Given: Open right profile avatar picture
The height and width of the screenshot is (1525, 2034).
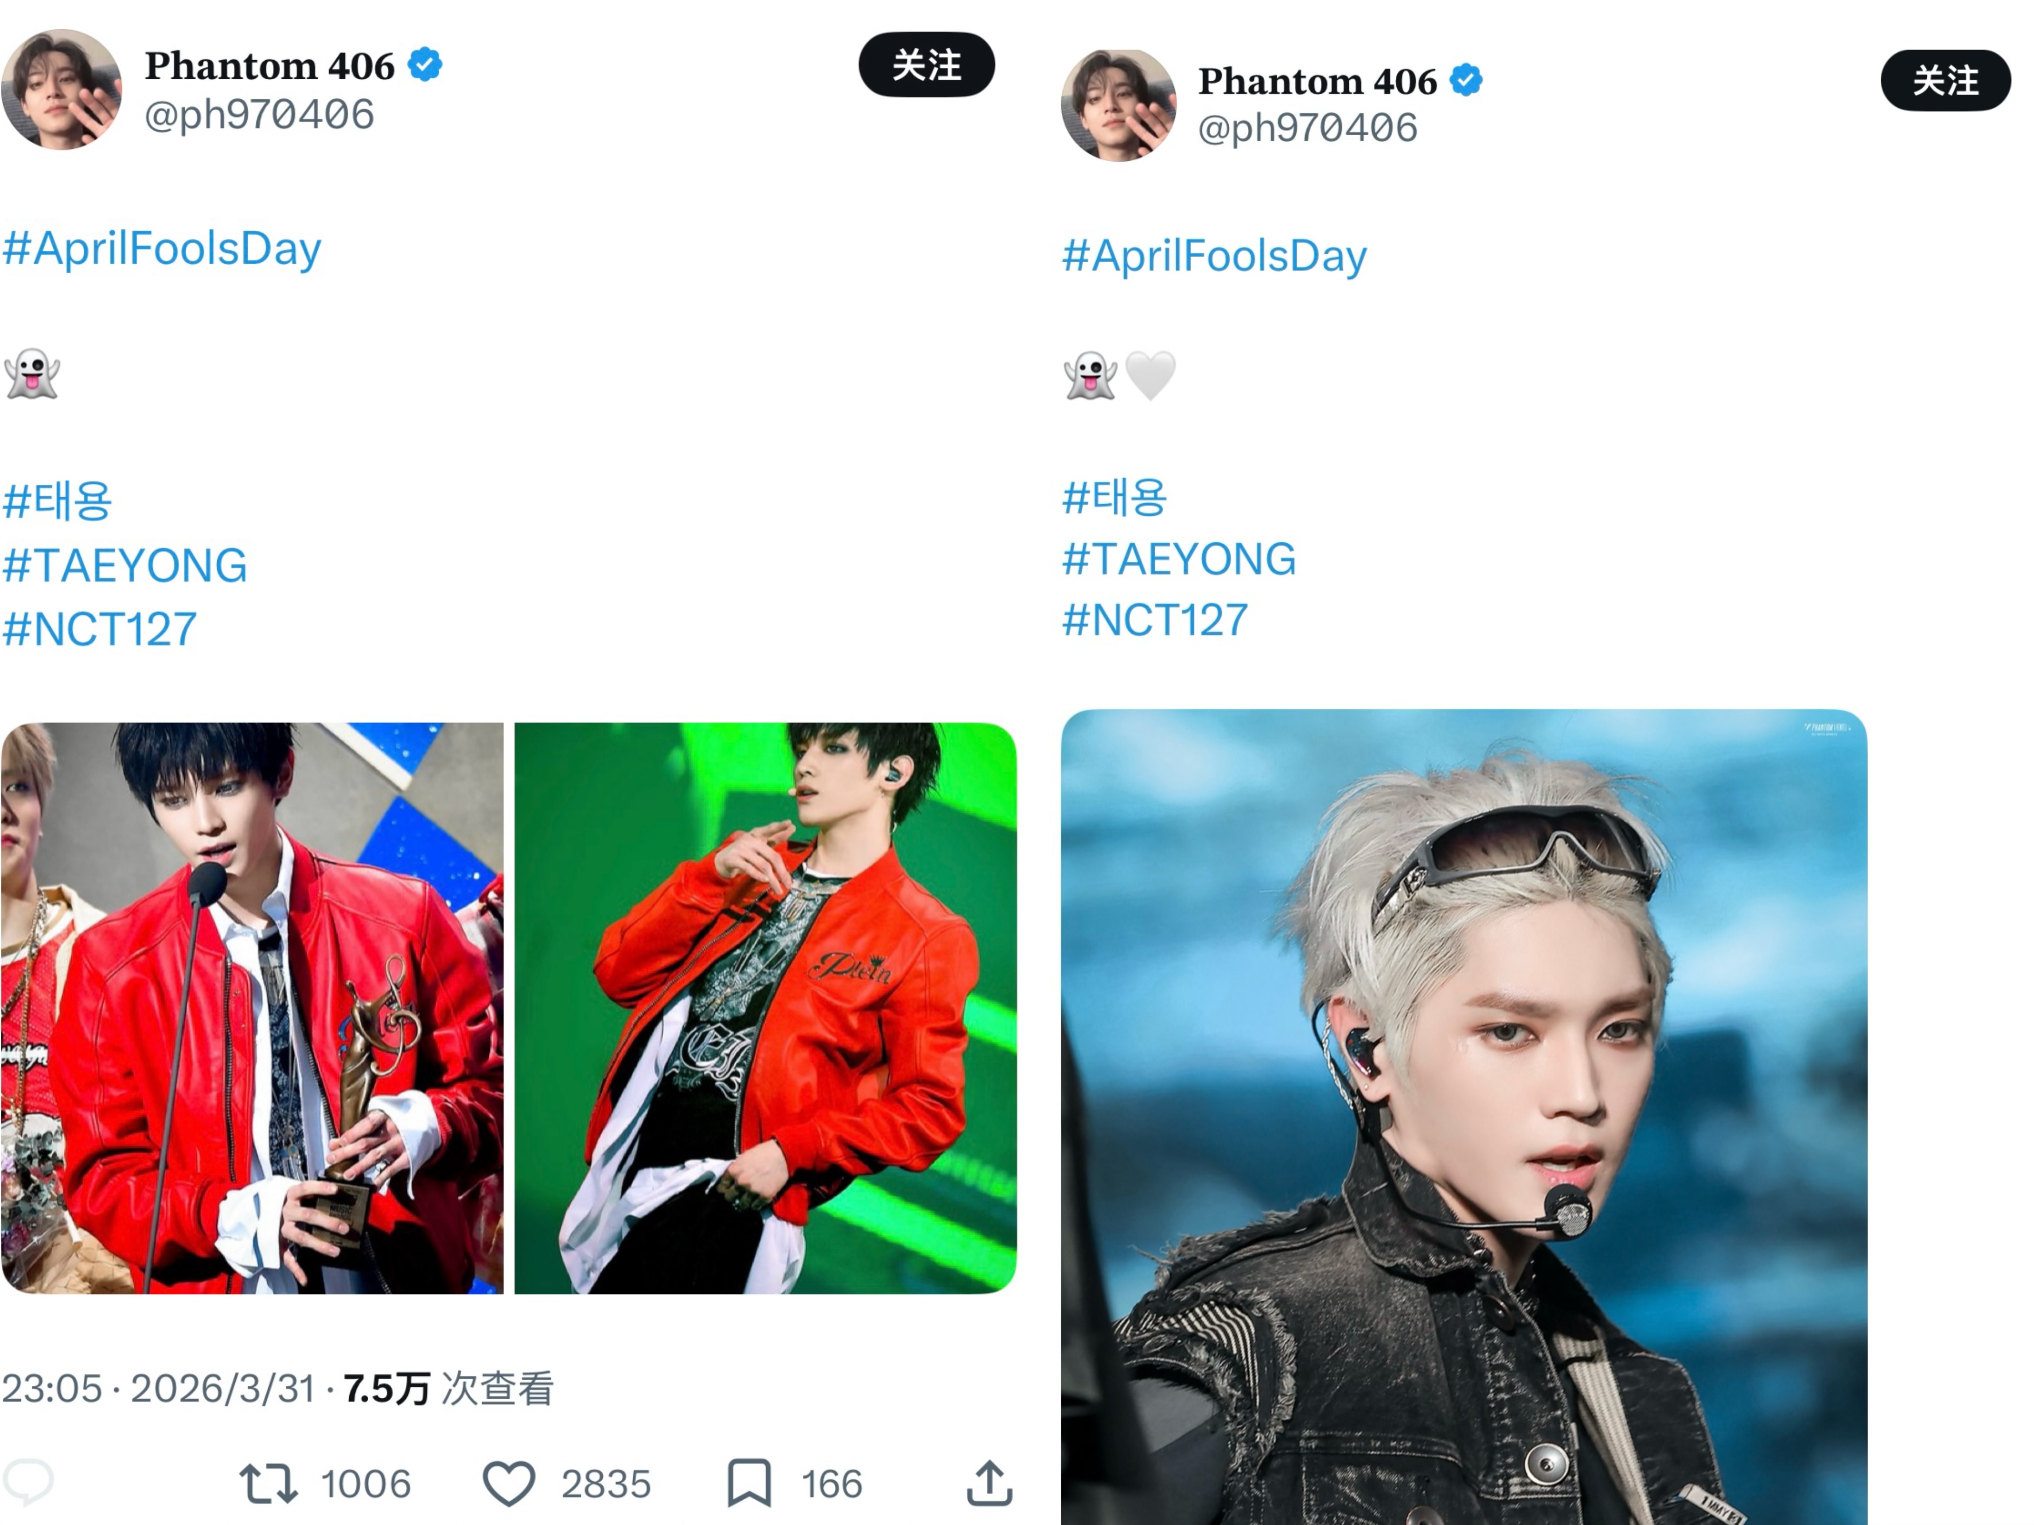Looking at the screenshot, I should pyautogui.click(x=1118, y=106).
